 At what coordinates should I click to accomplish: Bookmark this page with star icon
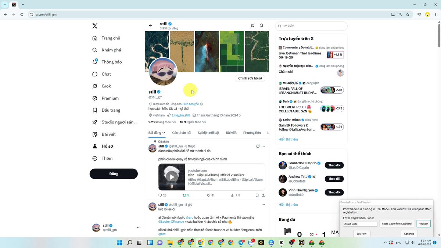[408, 14]
